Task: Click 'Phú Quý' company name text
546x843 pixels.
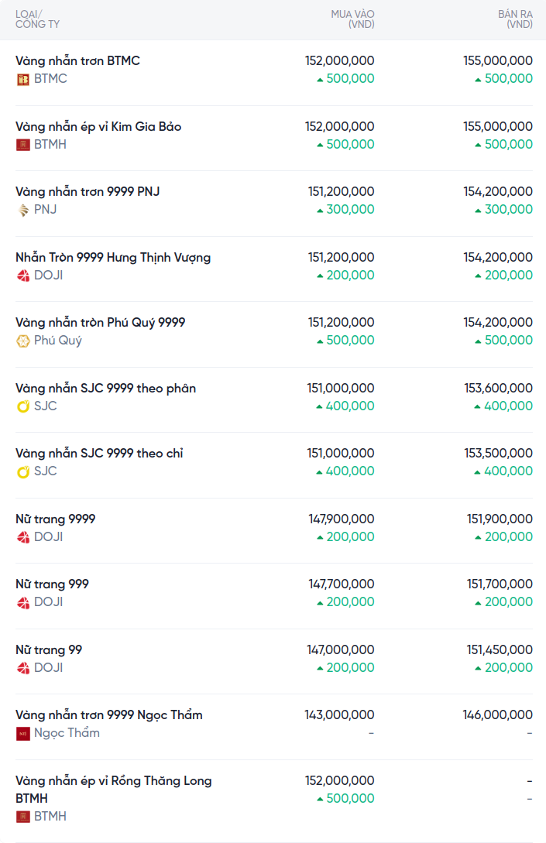Action: [x=58, y=341]
